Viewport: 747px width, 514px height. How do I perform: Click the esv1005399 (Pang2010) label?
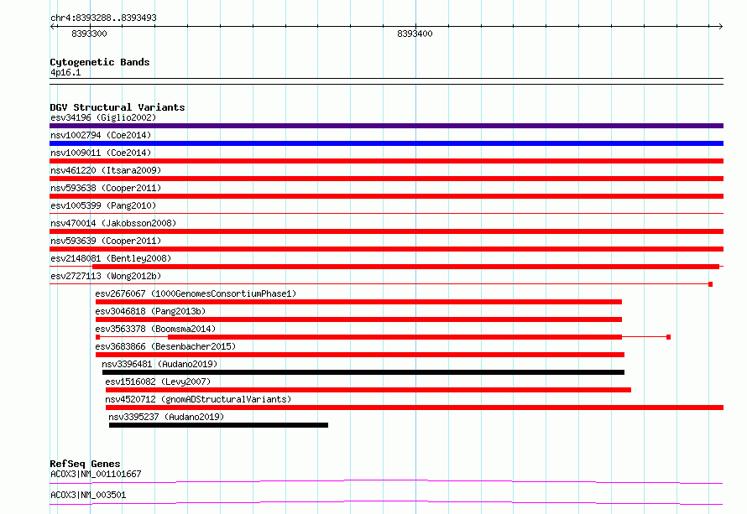click(x=103, y=205)
